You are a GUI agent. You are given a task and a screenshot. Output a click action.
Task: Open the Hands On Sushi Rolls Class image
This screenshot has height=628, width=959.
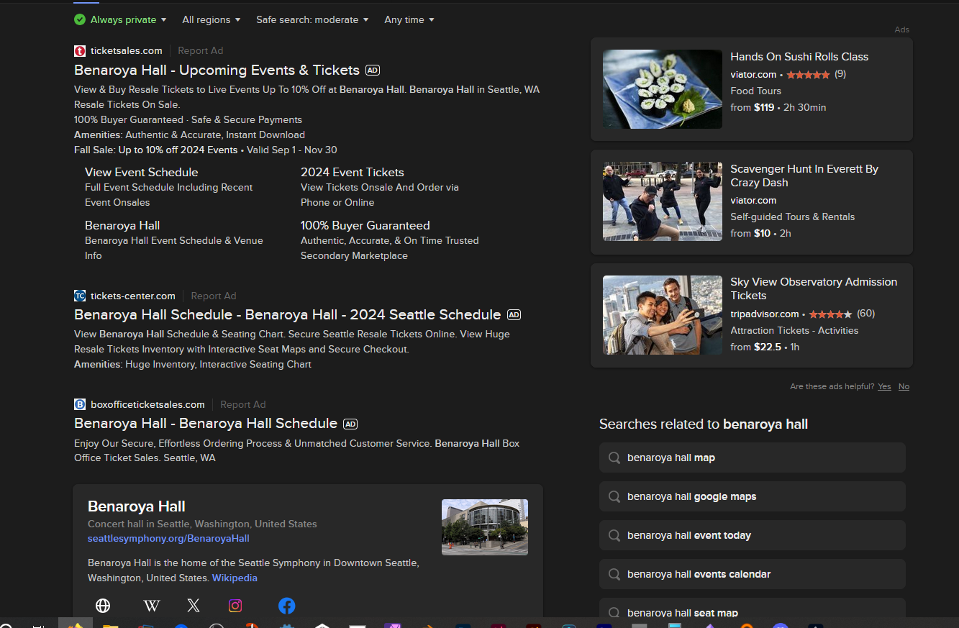[x=662, y=89]
